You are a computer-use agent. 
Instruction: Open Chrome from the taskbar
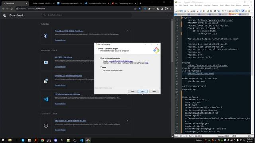pyautogui.click(x=43, y=140)
